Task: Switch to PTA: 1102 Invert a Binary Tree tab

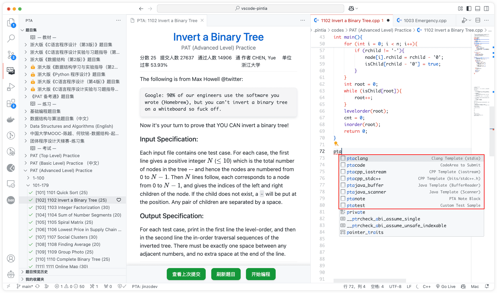Action: point(167,20)
